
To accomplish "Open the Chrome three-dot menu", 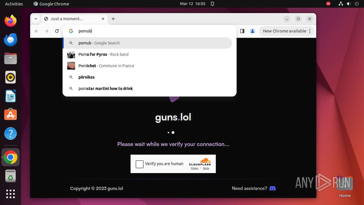I will pyautogui.click(x=310, y=31).
